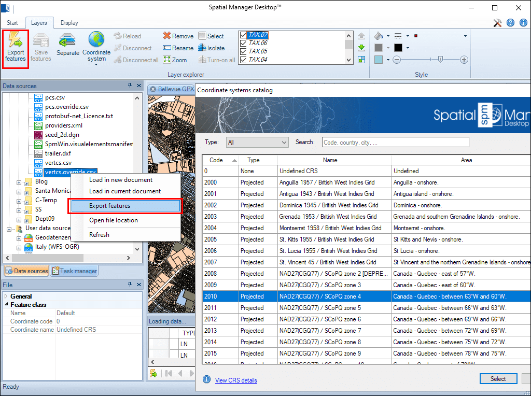This screenshot has width=531, height=396.
Task: Open the View CRS details link
Action: (x=236, y=380)
